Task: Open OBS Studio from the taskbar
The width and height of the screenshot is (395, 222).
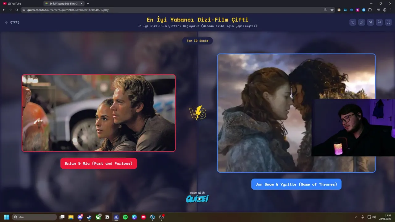Action: (x=161, y=217)
